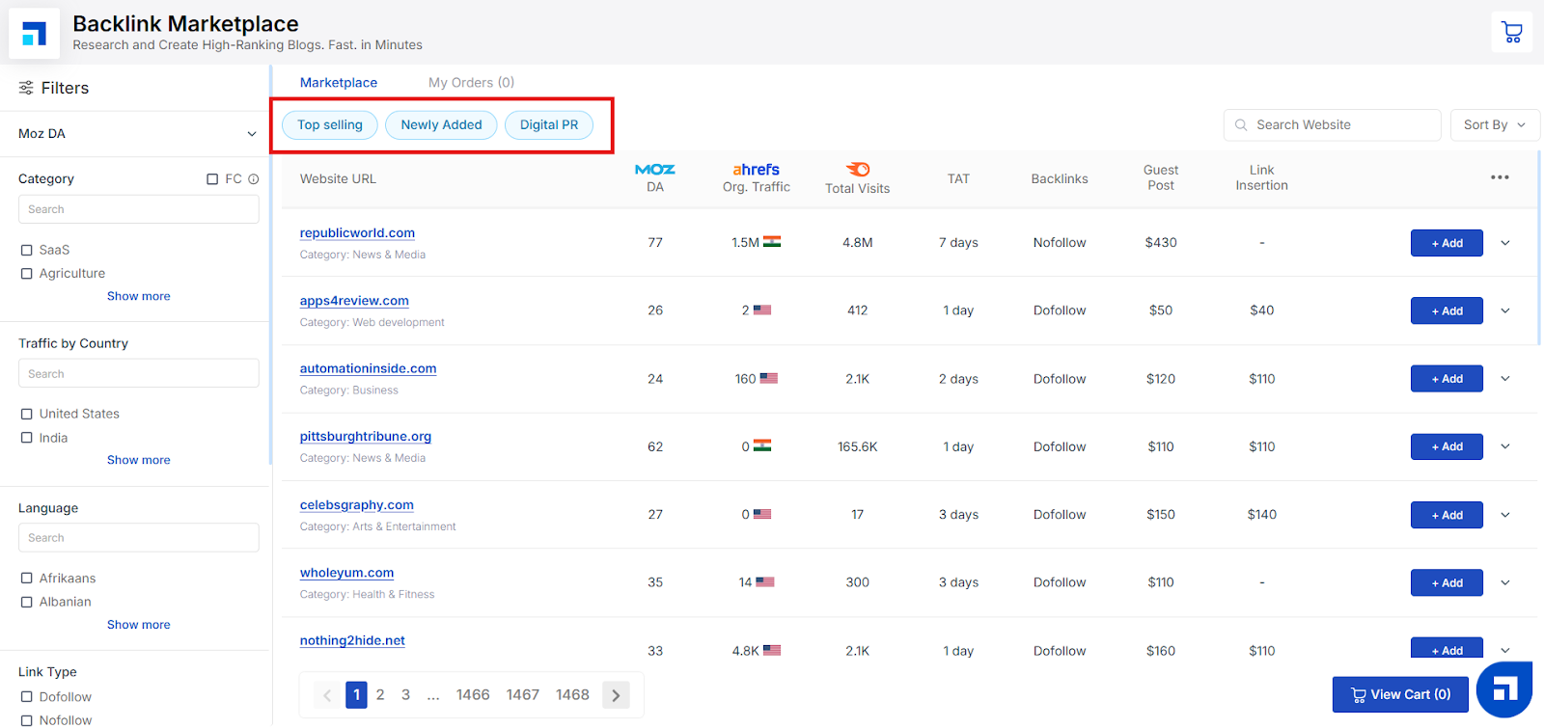Check the Albanian language checkbox
1544x728 pixels.
click(x=27, y=602)
